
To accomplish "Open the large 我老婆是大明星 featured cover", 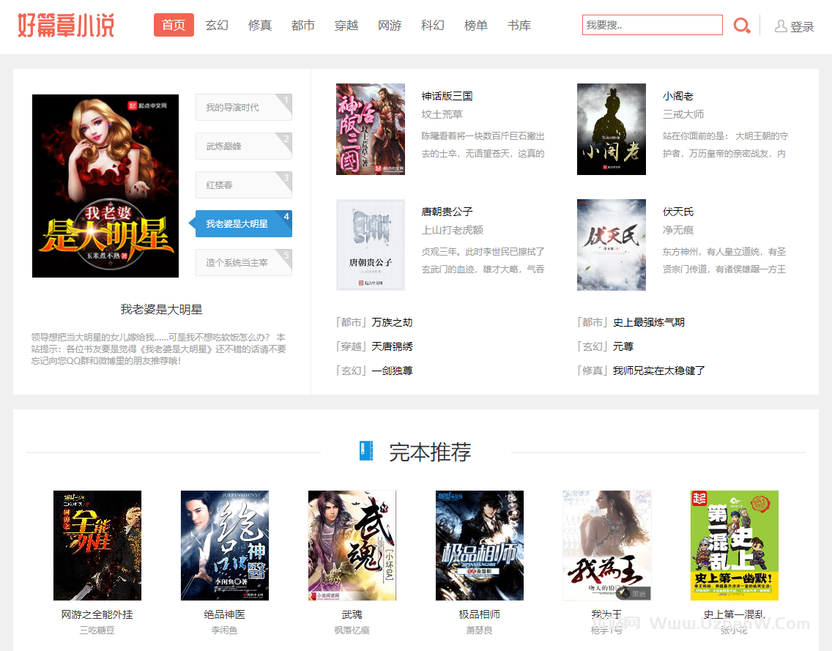I will (x=105, y=186).
